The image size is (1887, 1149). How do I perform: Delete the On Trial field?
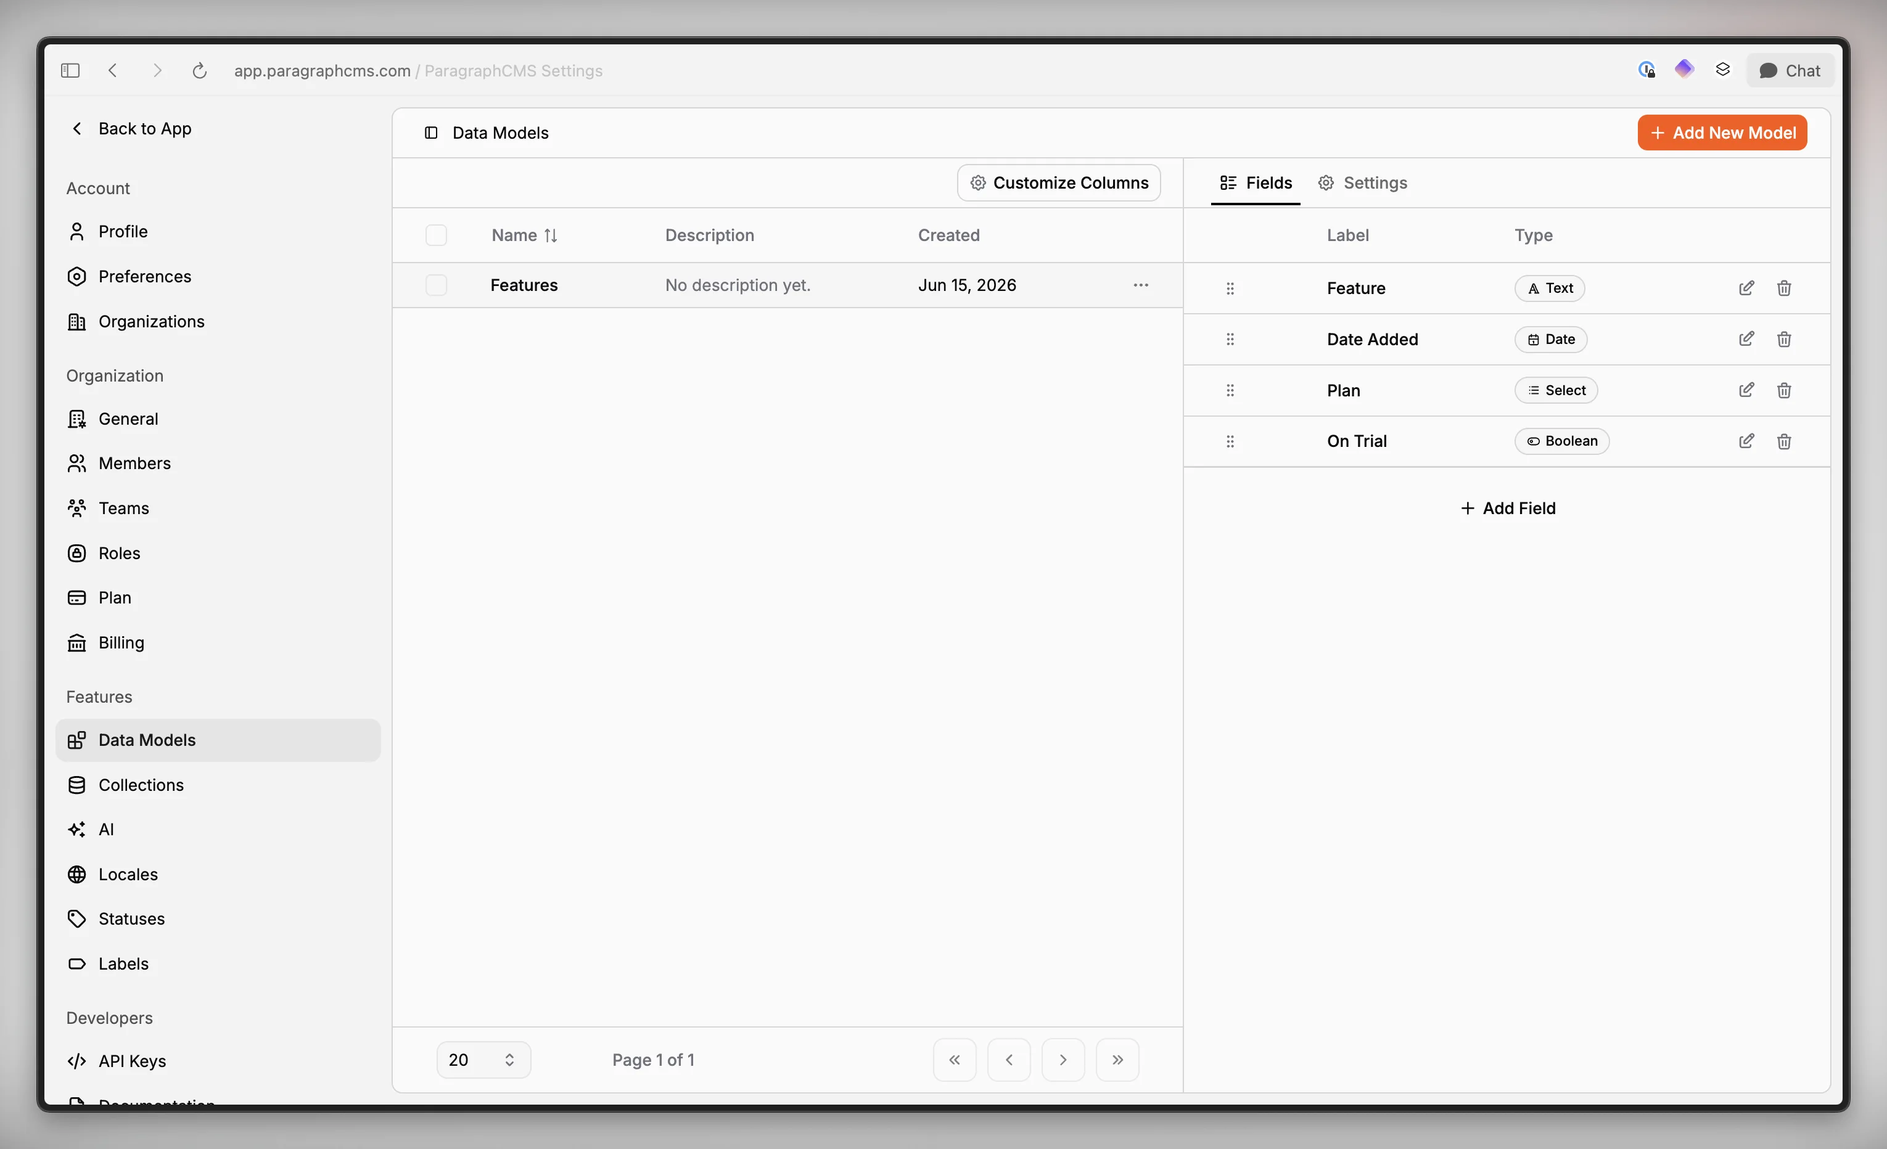pos(1783,442)
